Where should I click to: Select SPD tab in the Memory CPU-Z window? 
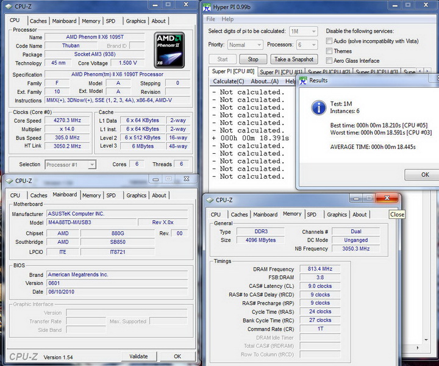tap(312, 215)
